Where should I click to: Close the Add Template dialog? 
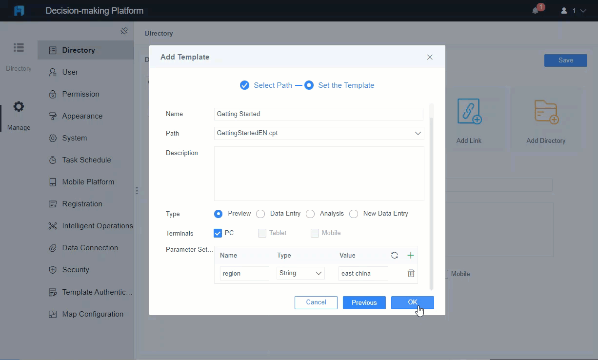pos(430,57)
